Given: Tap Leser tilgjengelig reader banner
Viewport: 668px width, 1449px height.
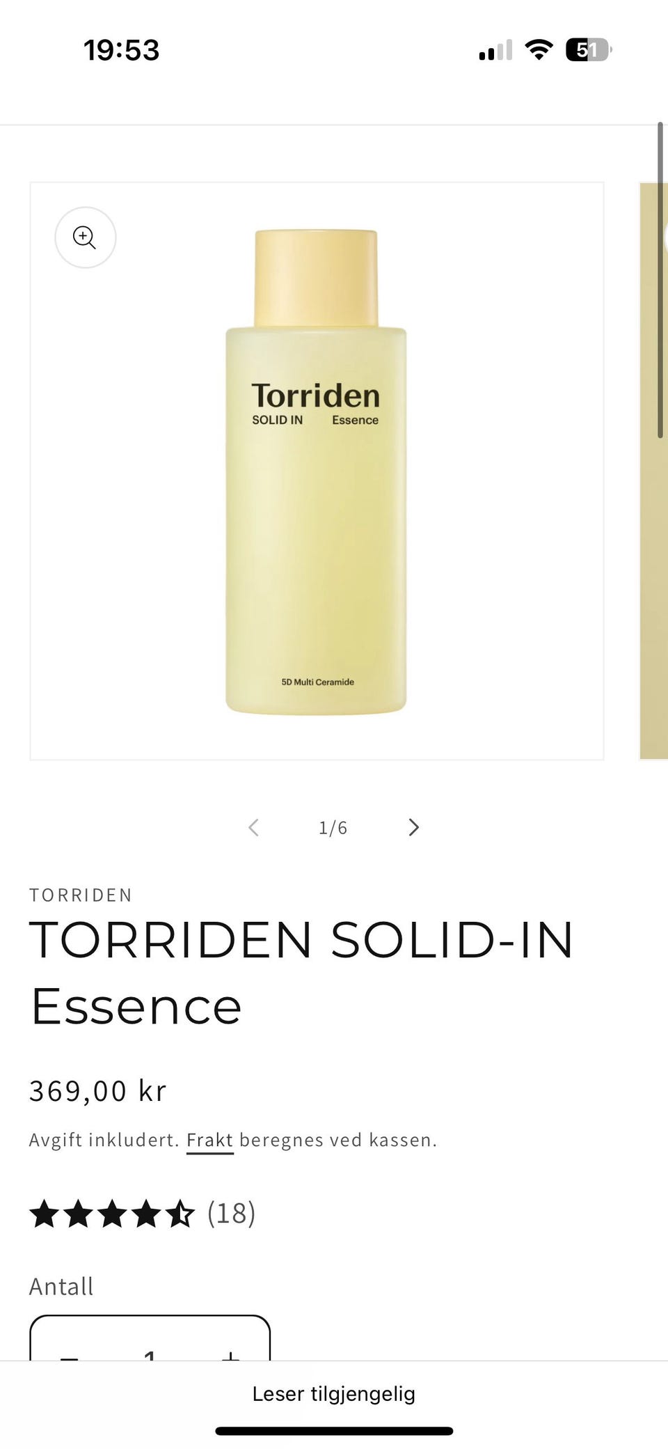Looking at the screenshot, I should pos(334,1393).
